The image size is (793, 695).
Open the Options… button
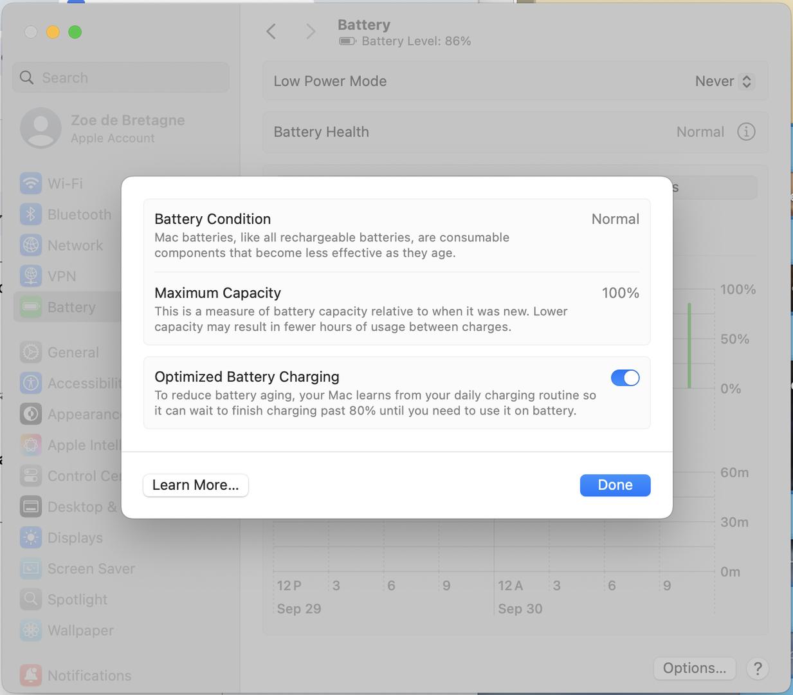coord(694,669)
